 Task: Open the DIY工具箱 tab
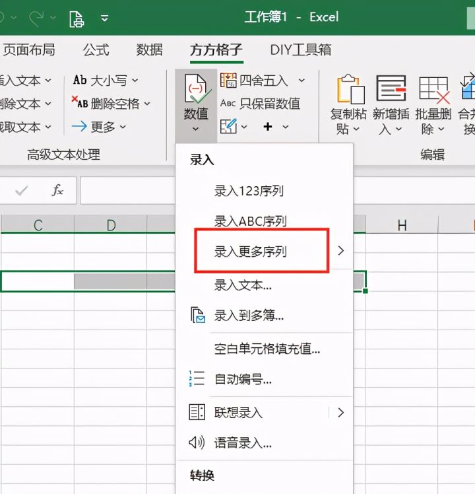tap(301, 50)
